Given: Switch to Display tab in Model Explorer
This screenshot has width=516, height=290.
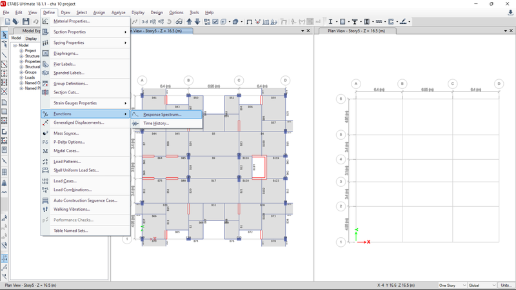Looking at the screenshot, I should tap(31, 39).
